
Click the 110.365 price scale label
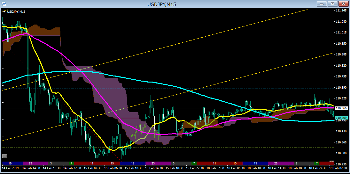pos(341,142)
